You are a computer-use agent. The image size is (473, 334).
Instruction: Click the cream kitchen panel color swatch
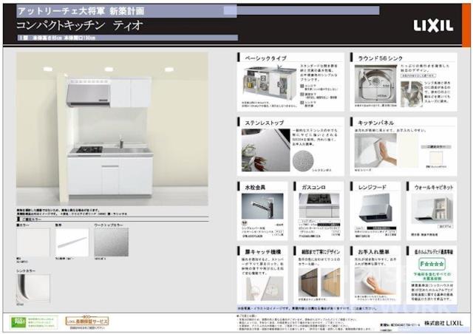pyautogui.click(x=436, y=157)
